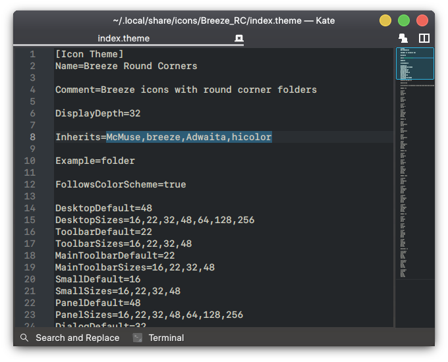Click on the Example=folder line

tap(95, 161)
